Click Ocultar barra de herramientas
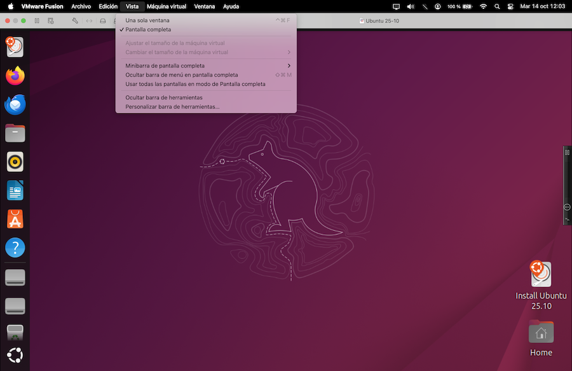The height and width of the screenshot is (371, 572). click(164, 97)
